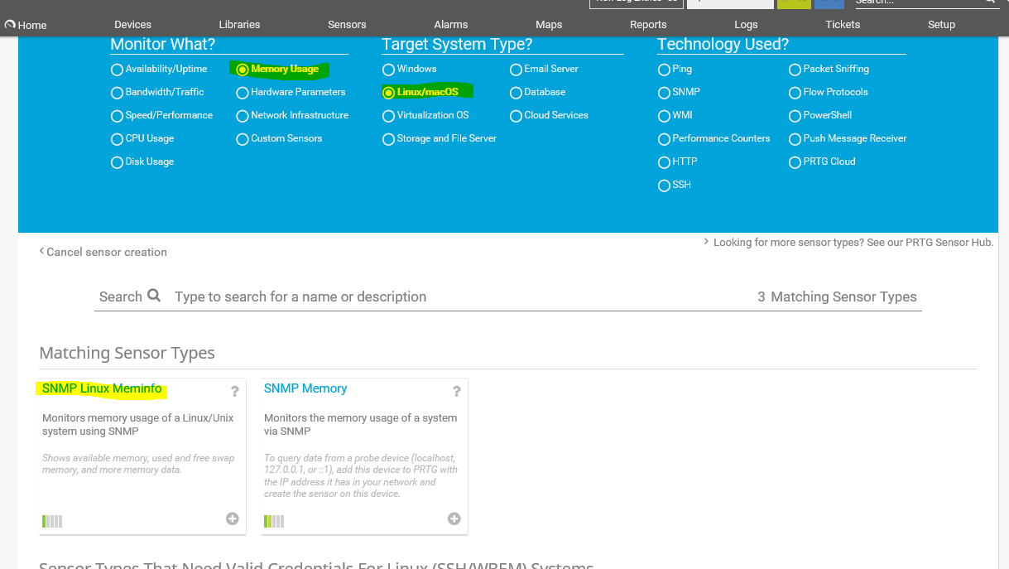Show help for SNMP Memory sensor
Viewport: 1009px width, 569px height.
pos(457,392)
